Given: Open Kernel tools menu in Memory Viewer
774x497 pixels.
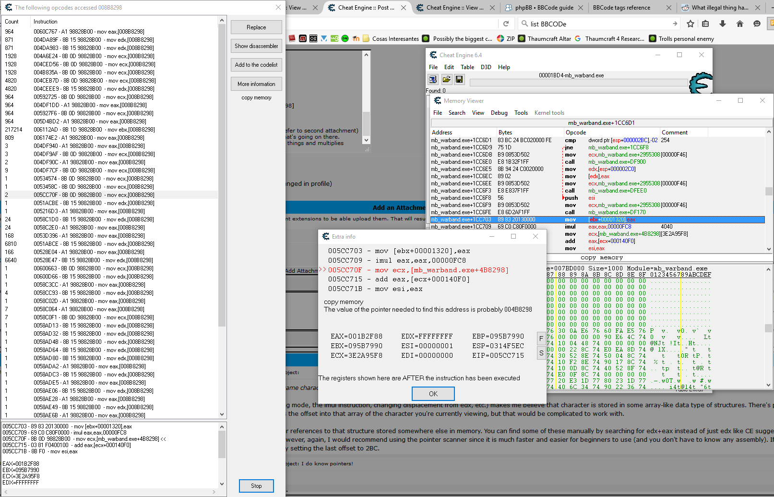Looking at the screenshot, I should pyautogui.click(x=549, y=113).
